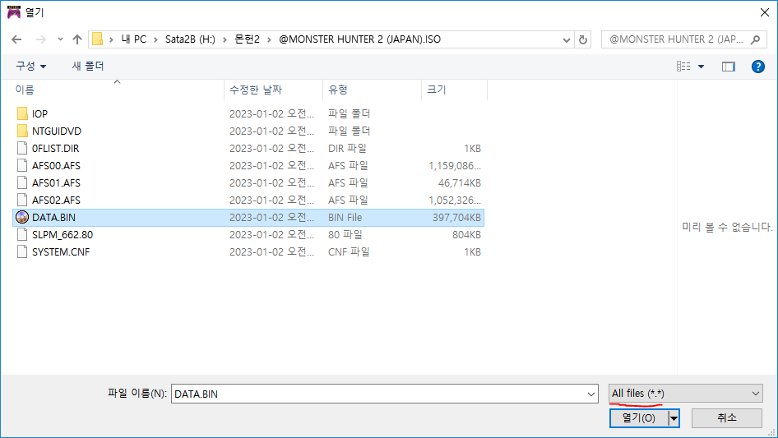Select AFS01.AFS file icon

(x=22, y=182)
